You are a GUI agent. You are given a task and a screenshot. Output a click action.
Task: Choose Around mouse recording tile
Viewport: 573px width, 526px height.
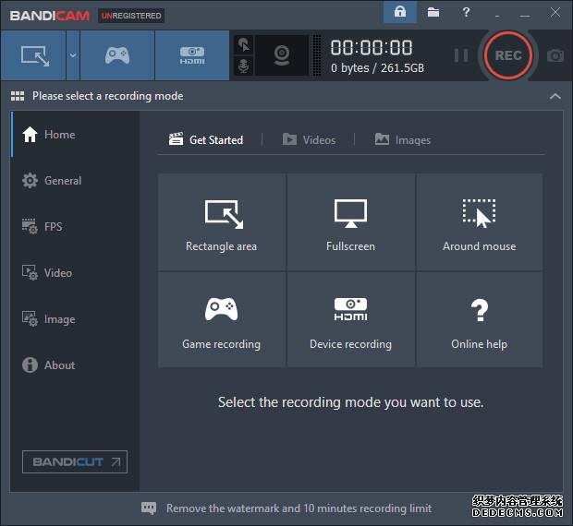[x=480, y=222]
